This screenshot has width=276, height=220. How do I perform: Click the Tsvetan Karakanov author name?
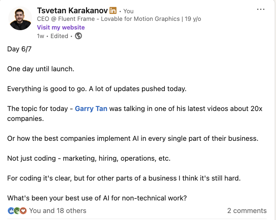(72, 11)
